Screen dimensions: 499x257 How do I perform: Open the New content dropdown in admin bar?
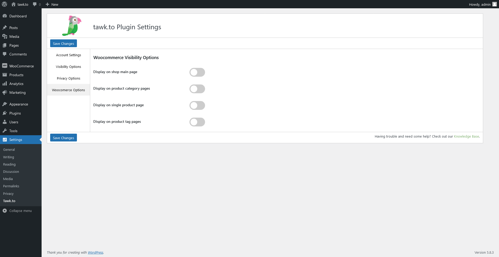tap(52, 4)
